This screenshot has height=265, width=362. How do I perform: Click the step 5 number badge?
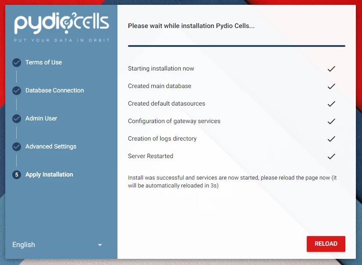[17, 175]
